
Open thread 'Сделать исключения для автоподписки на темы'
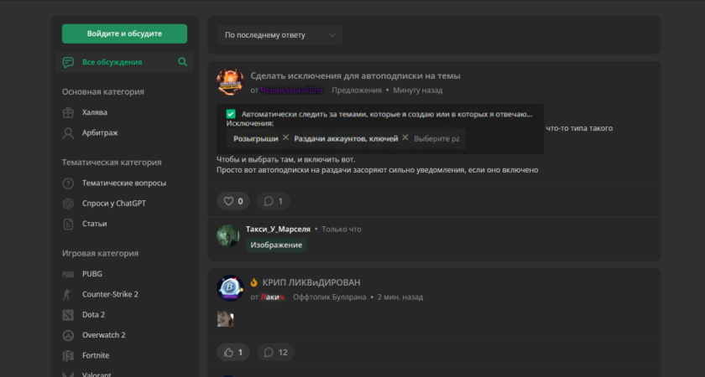[355, 76]
